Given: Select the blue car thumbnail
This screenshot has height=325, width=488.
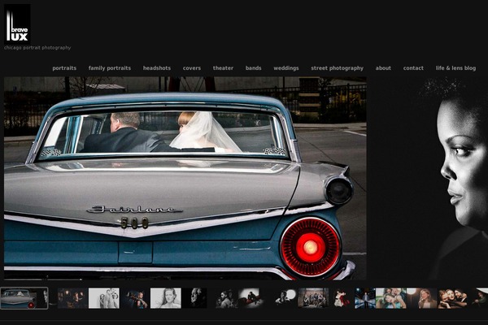Looking at the screenshot, I should pos(24,298).
